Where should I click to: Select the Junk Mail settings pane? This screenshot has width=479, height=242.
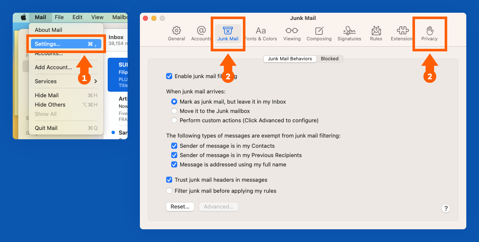228,34
